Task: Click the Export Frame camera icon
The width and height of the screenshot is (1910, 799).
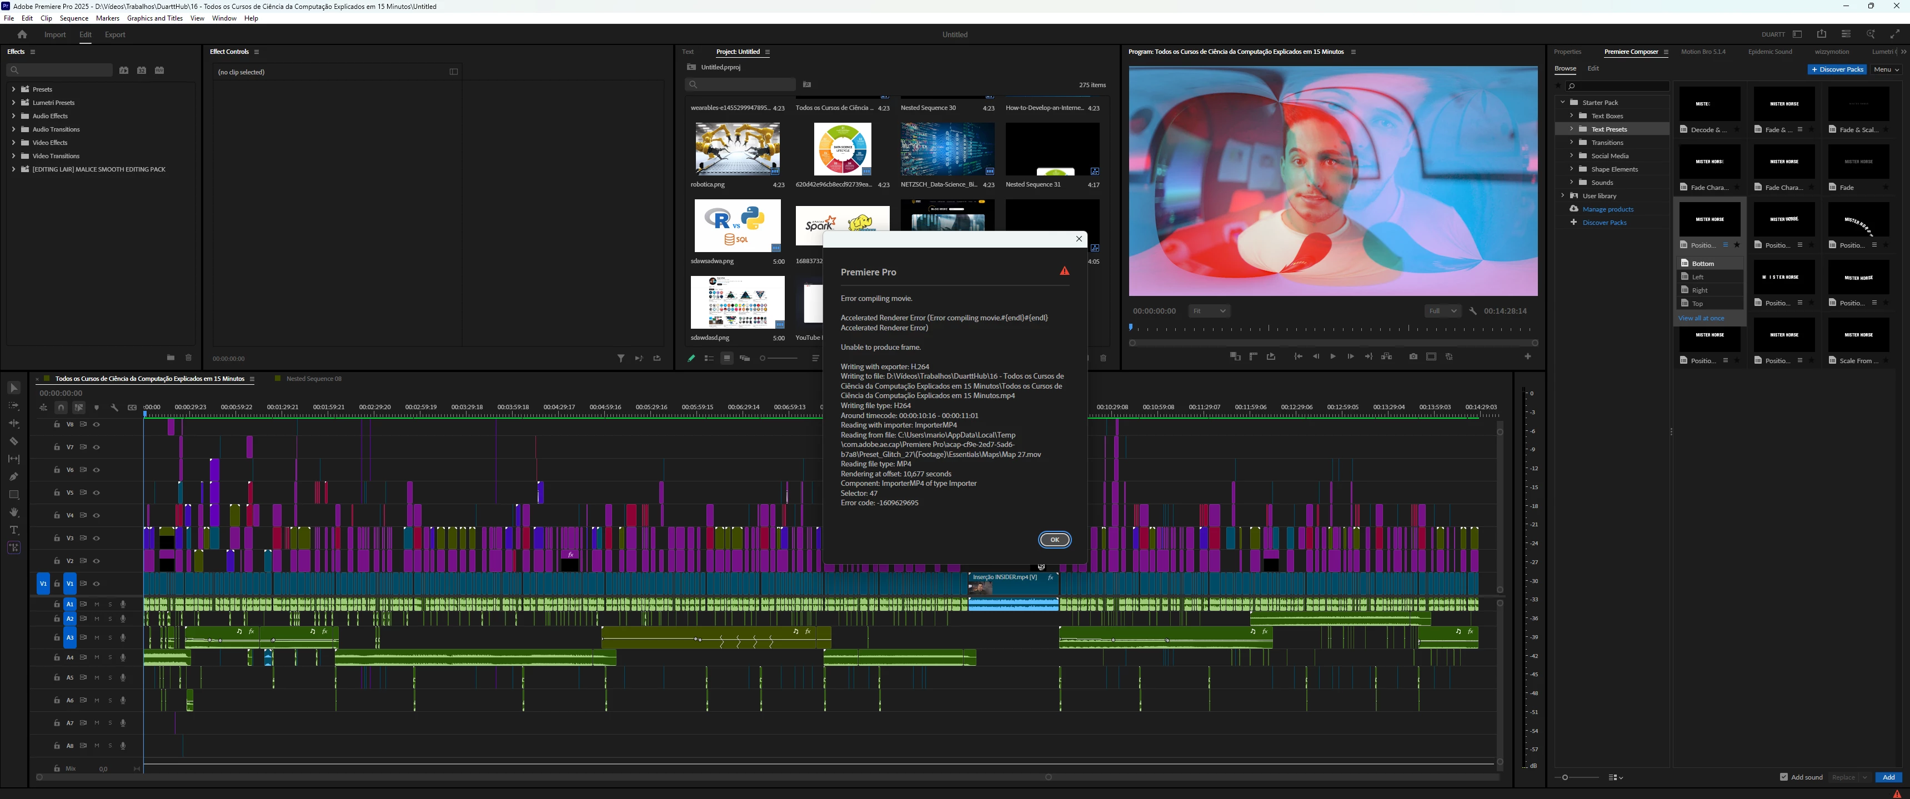Action: pos(1413,356)
